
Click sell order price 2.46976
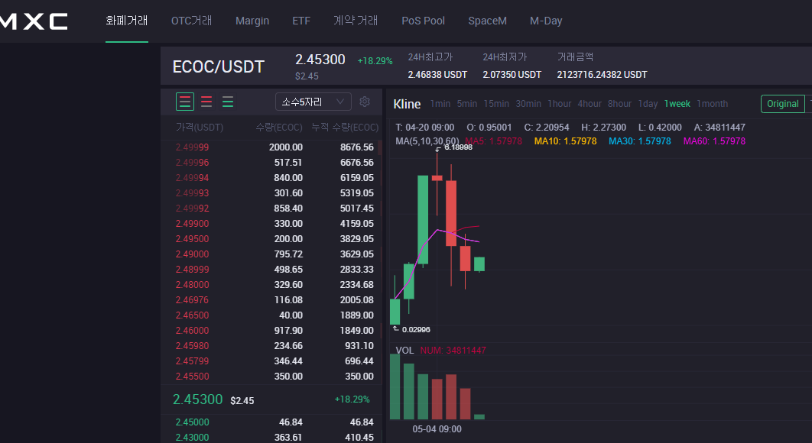click(x=192, y=299)
